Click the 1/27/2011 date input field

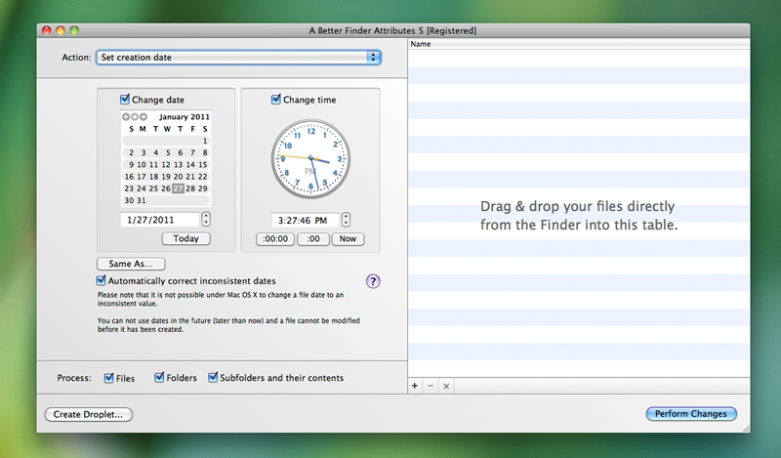click(x=160, y=220)
